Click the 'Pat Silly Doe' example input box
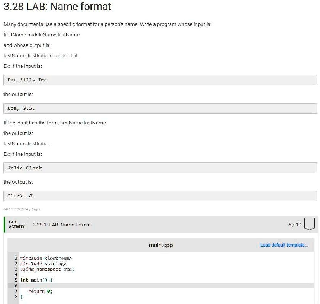 coord(160,80)
